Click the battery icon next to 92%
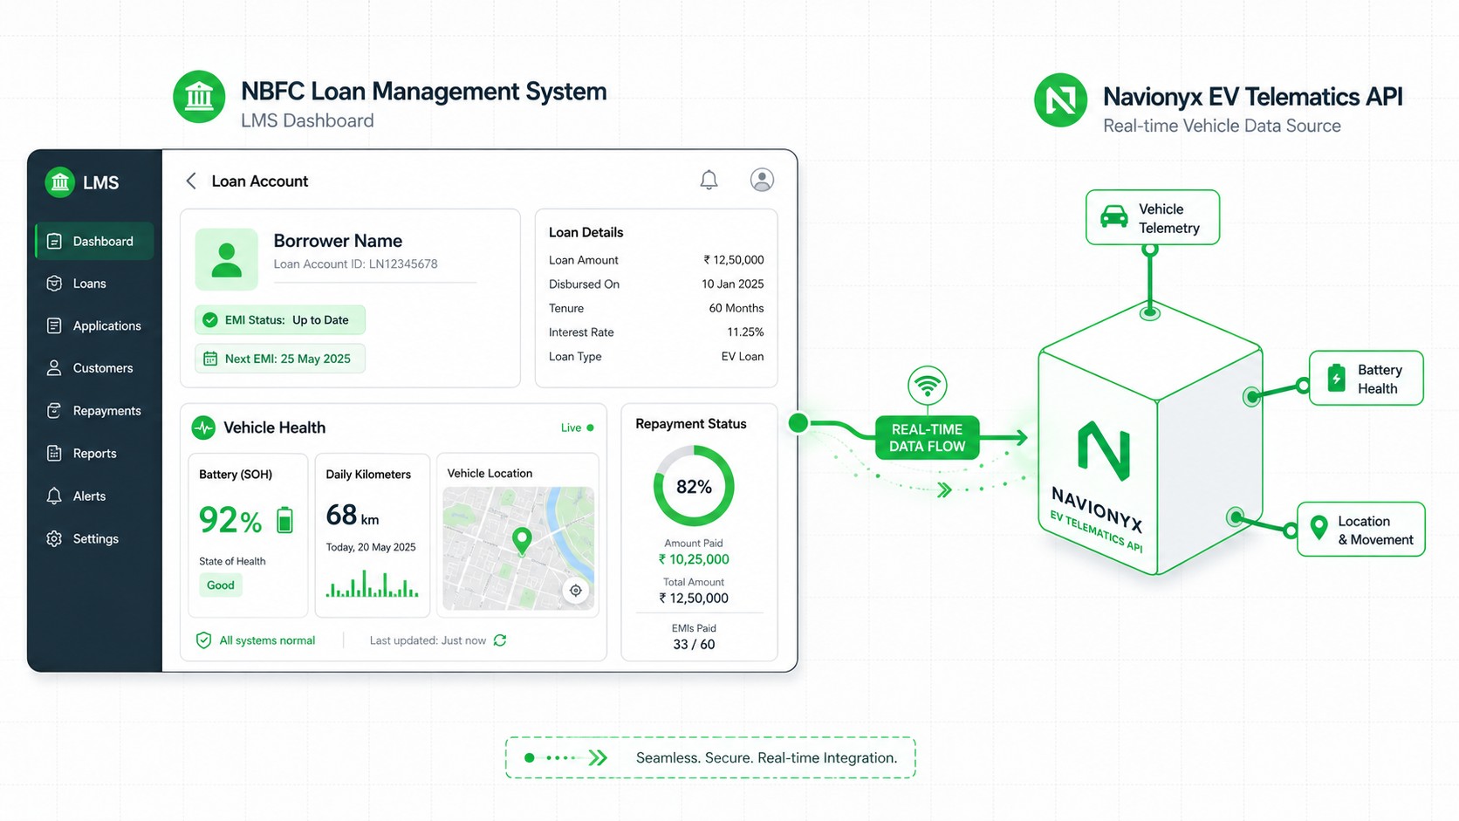This screenshot has width=1459, height=821. (x=284, y=520)
